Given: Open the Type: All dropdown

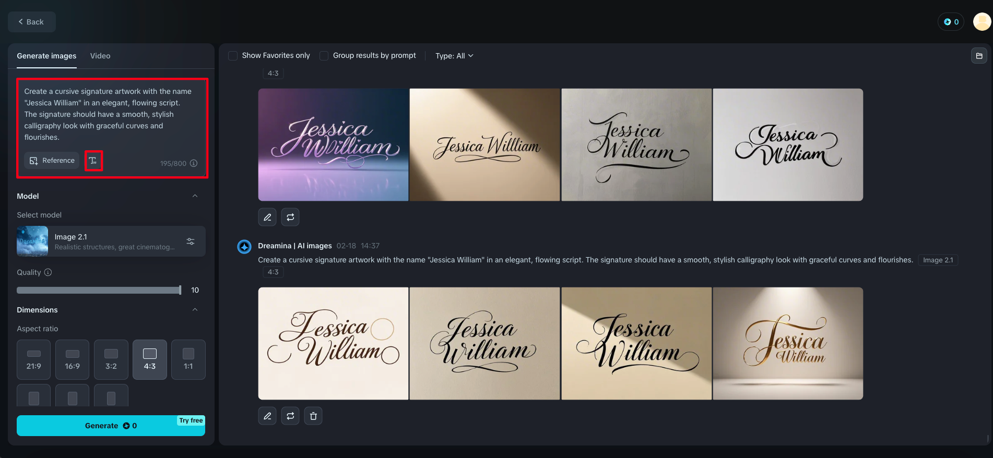Looking at the screenshot, I should point(454,56).
